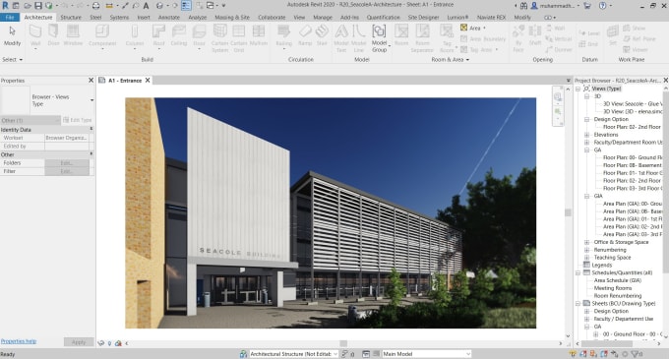Click the Folders Edit button
The height and width of the screenshot is (359, 669).
pos(67,163)
